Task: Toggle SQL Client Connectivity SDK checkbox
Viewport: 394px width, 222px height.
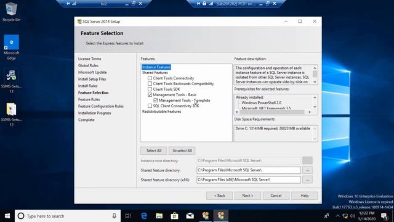Action: 150,105
